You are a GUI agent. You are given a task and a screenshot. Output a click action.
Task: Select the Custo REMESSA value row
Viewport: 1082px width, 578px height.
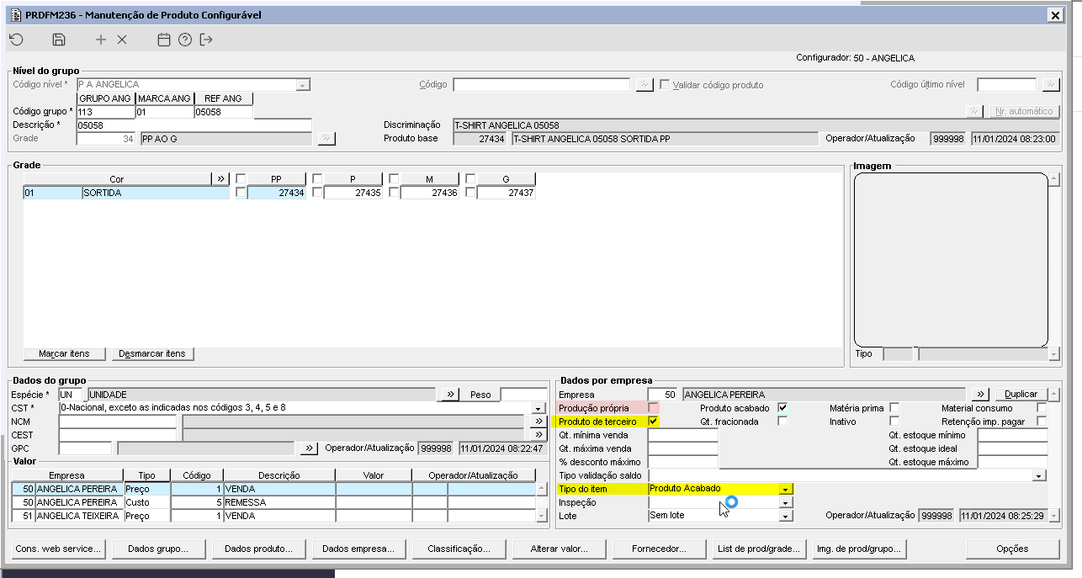[x=273, y=501]
